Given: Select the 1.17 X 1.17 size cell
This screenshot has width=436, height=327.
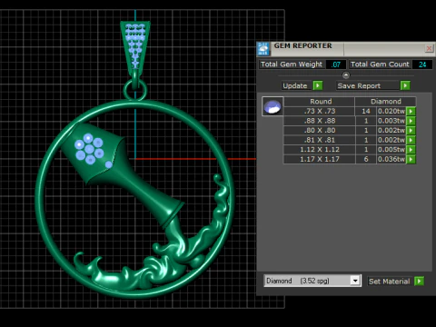Looking at the screenshot, I should [x=320, y=159].
